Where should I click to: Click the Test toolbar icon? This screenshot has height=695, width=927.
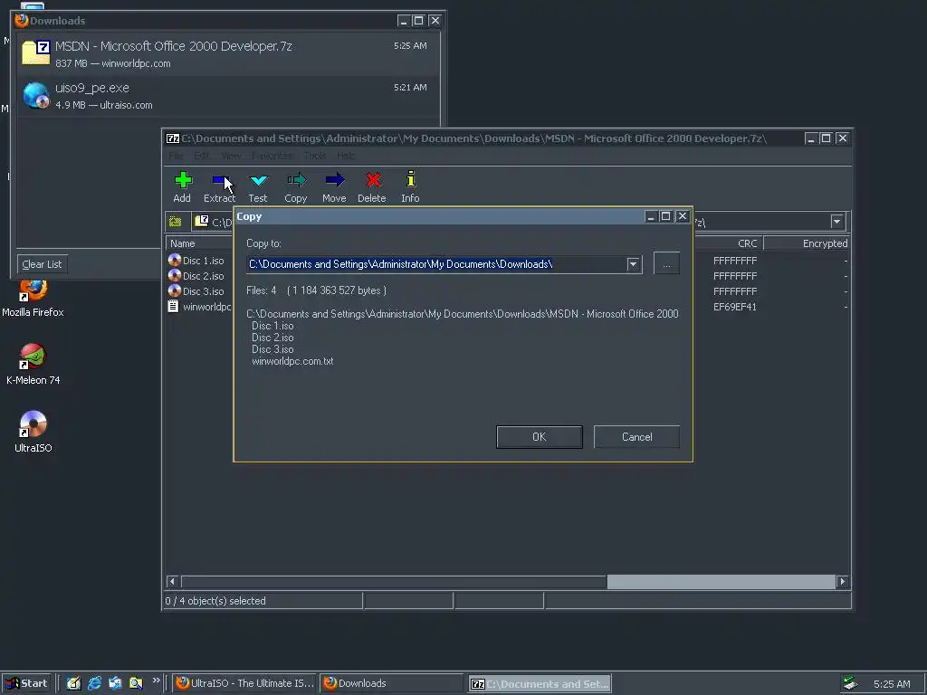point(258,180)
